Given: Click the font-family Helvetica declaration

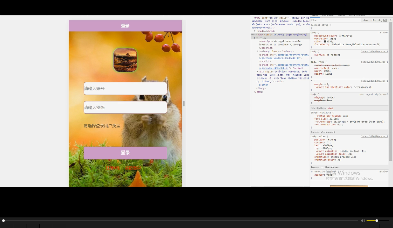Looking at the screenshot, I should click(x=347, y=44).
